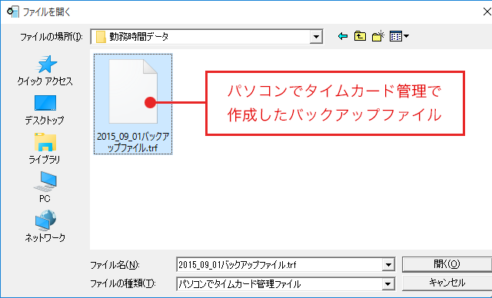Open ライブラリ in the places sidebar
Viewport: 492px width, 298px height.
tap(45, 149)
